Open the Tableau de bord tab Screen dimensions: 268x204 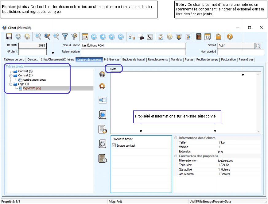14,60
